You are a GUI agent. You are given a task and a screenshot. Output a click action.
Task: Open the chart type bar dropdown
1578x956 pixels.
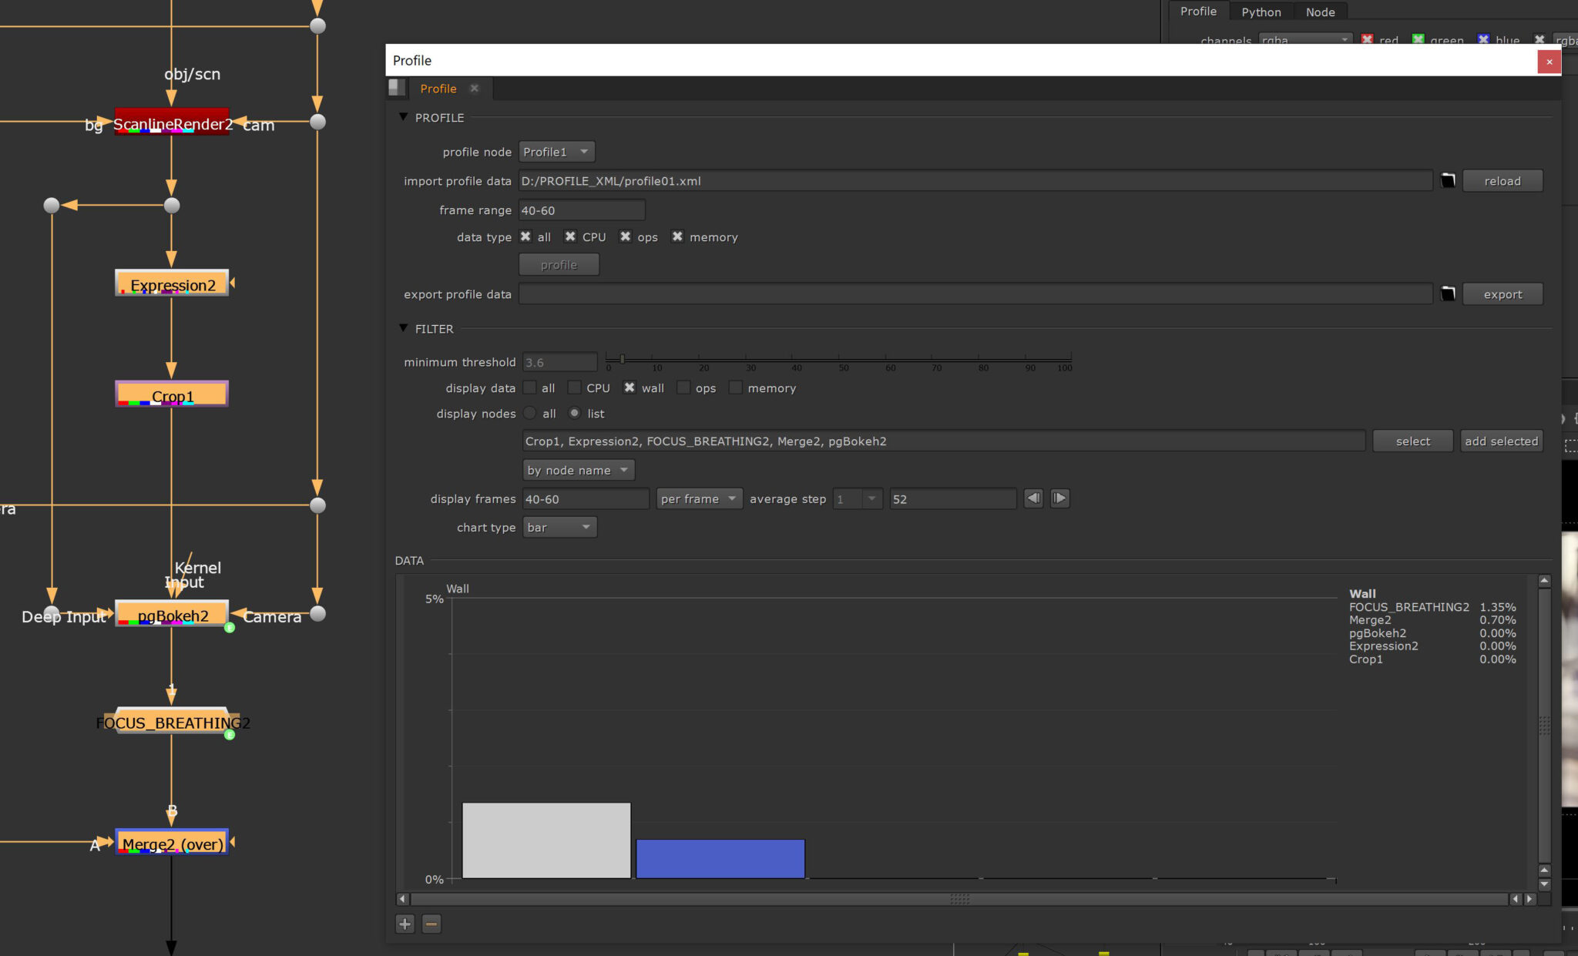(x=559, y=528)
